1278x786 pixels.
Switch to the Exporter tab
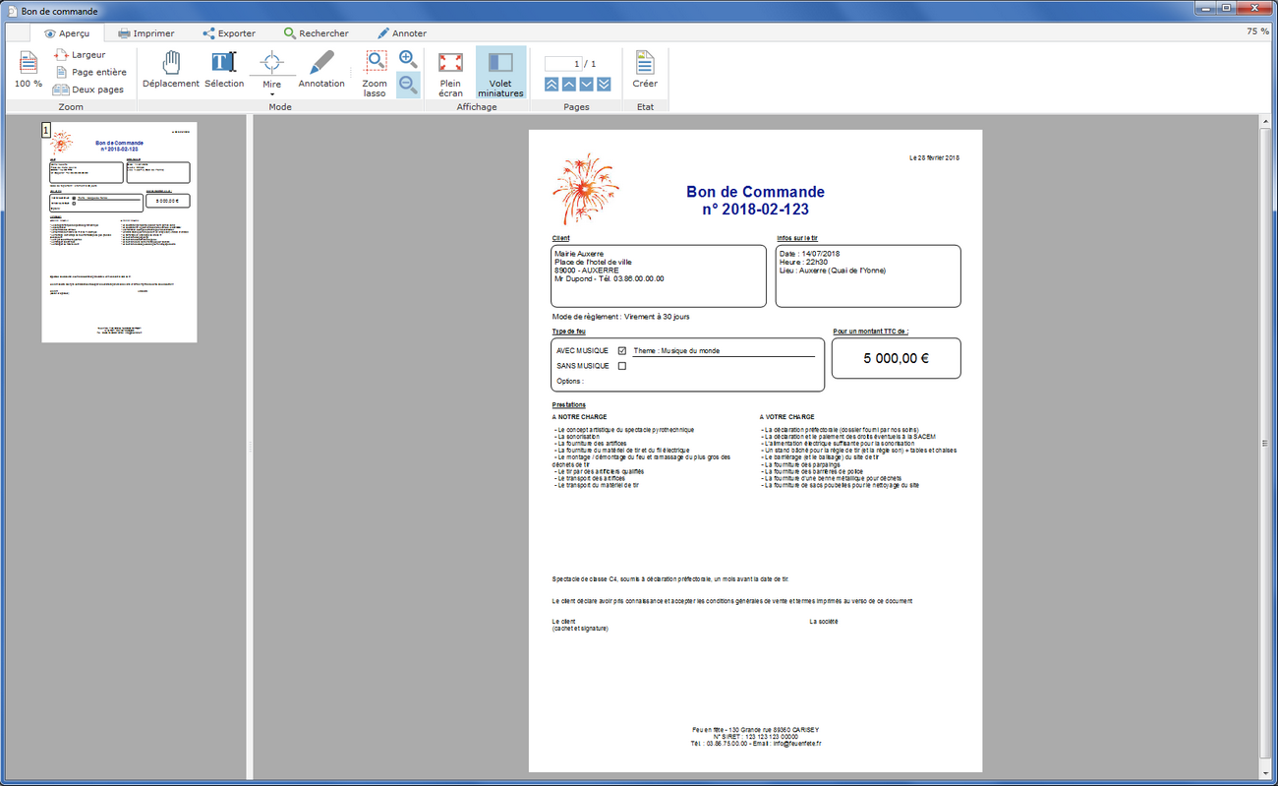pyautogui.click(x=228, y=33)
